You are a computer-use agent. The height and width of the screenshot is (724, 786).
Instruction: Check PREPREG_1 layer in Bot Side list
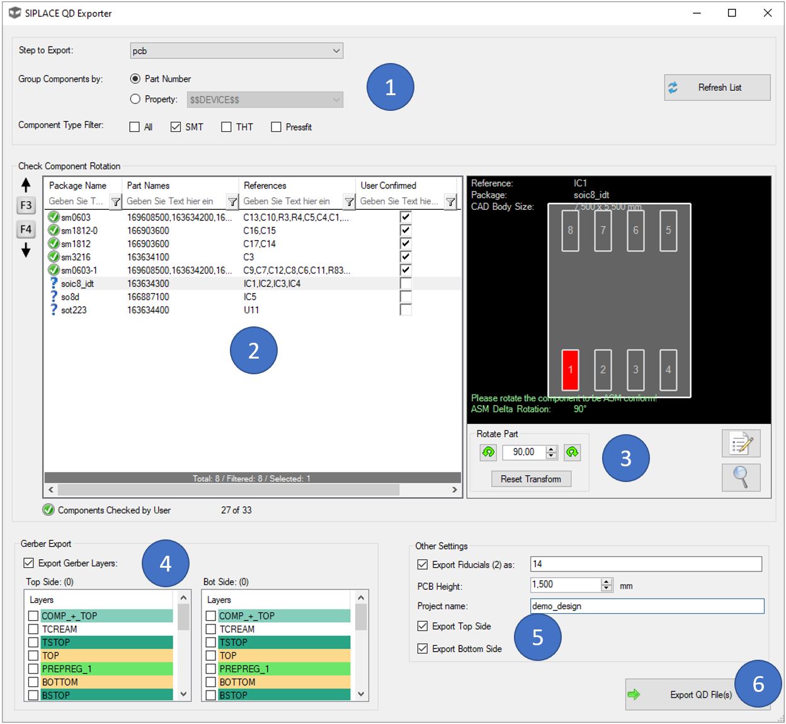click(211, 669)
